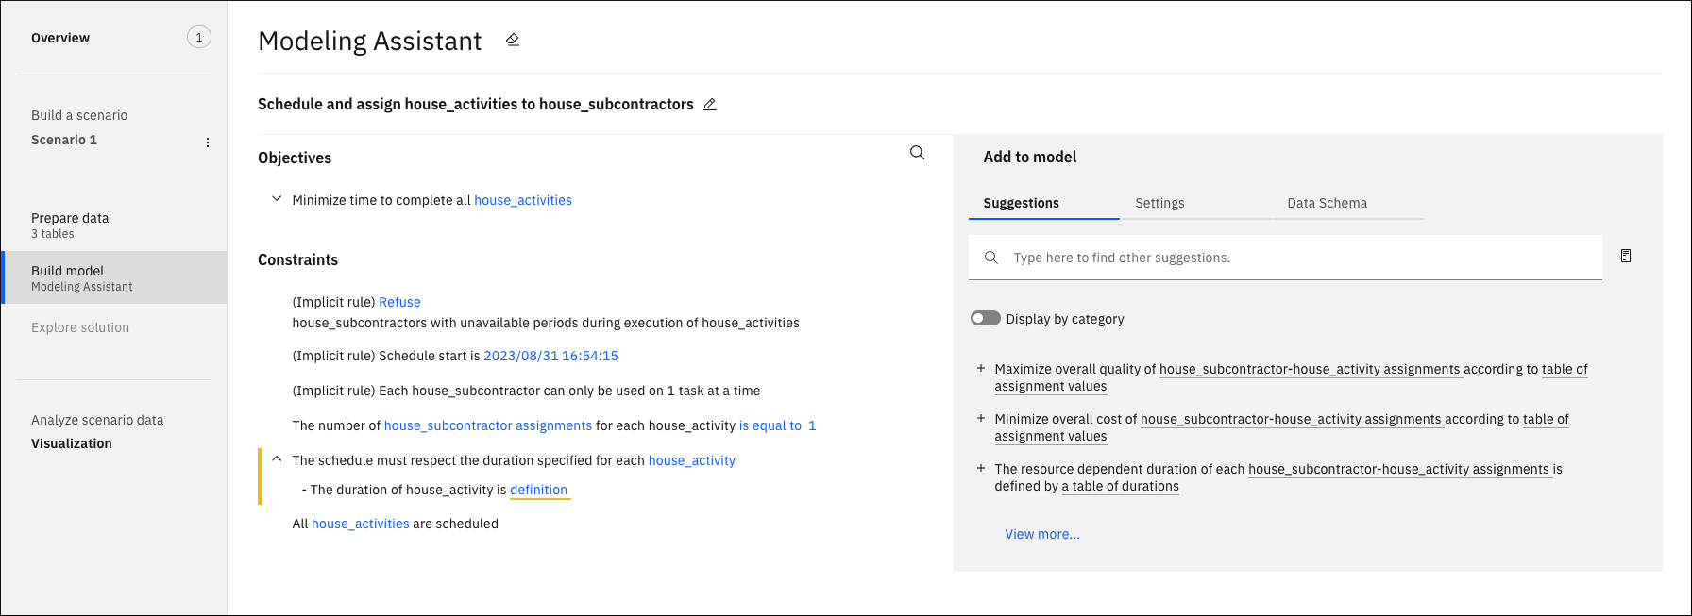Click the eraser icon beside Modeling Assistant
The height and width of the screenshot is (616, 1692).
513,40
